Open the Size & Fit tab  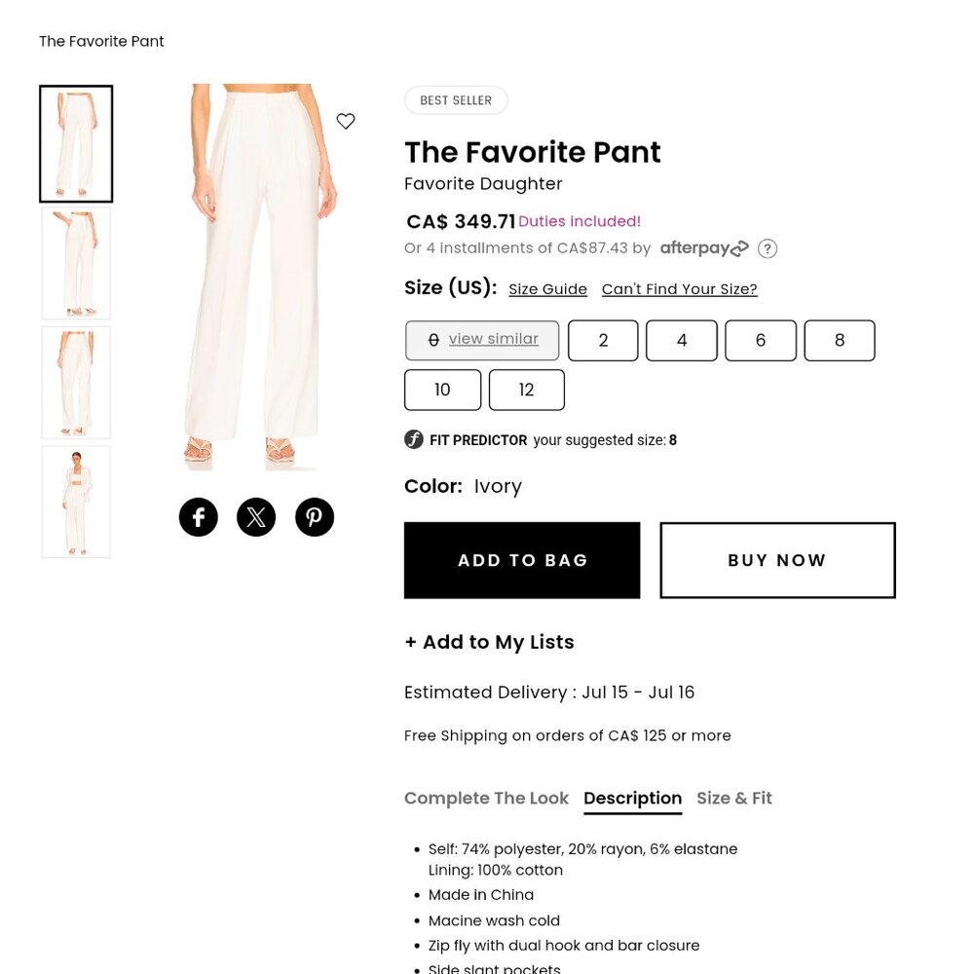(x=733, y=798)
